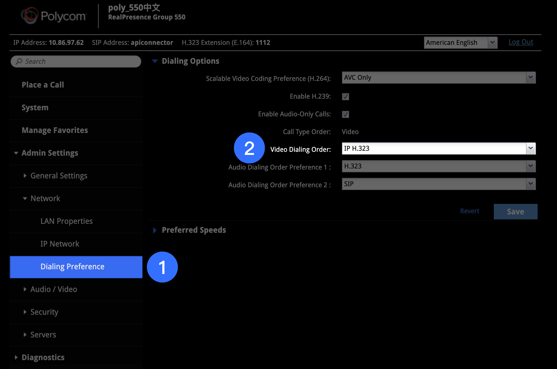Select Dialing Preference item
This screenshot has height=369, width=557.
click(x=76, y=267)
